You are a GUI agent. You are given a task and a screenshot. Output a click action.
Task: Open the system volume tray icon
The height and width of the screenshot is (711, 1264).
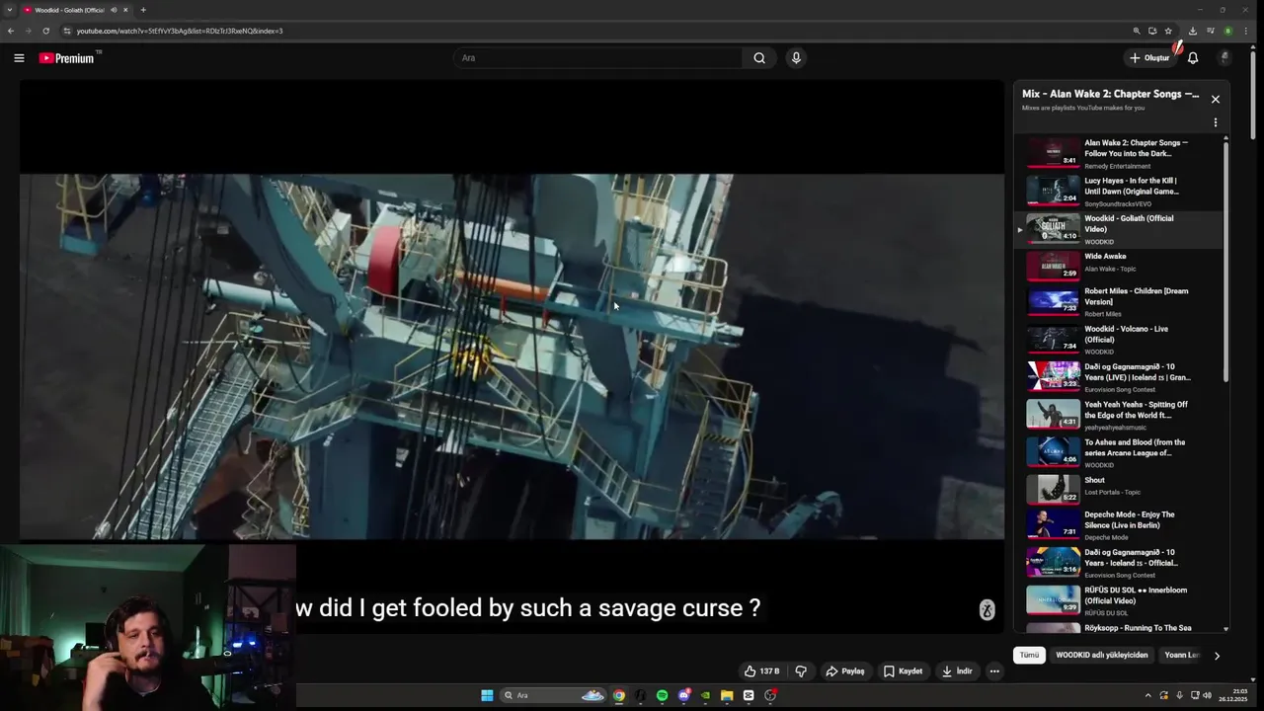pyautogui.click(x=1207, y=695)
